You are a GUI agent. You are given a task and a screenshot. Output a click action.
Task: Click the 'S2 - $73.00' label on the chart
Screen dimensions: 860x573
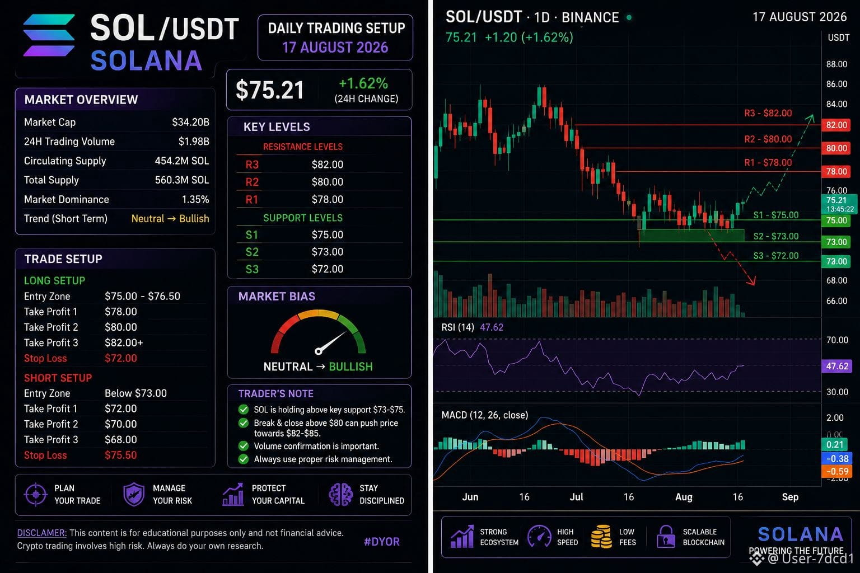click(776, 236)
